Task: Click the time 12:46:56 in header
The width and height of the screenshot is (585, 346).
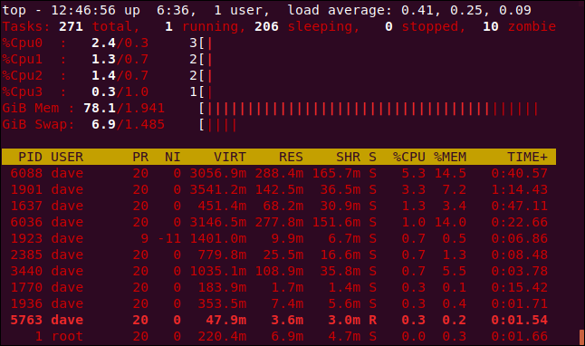Action: click(83, 11)
